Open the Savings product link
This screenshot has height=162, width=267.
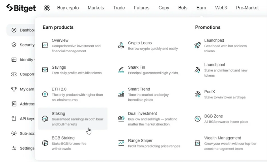point(59,67)
